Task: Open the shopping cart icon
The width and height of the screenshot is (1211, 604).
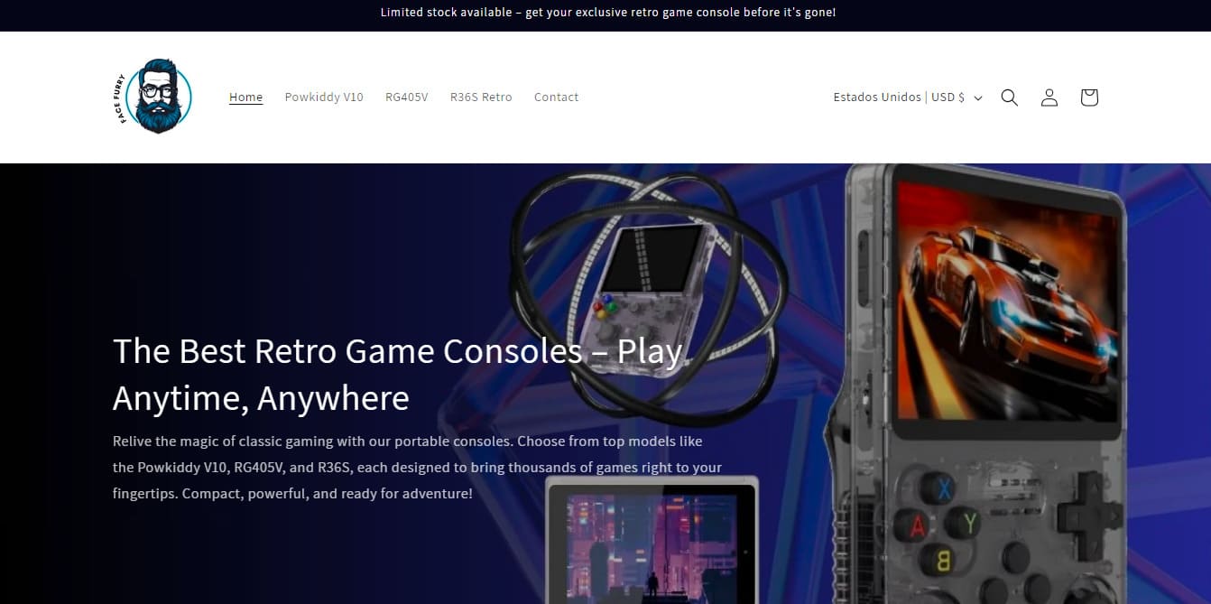Action: 1089,98
